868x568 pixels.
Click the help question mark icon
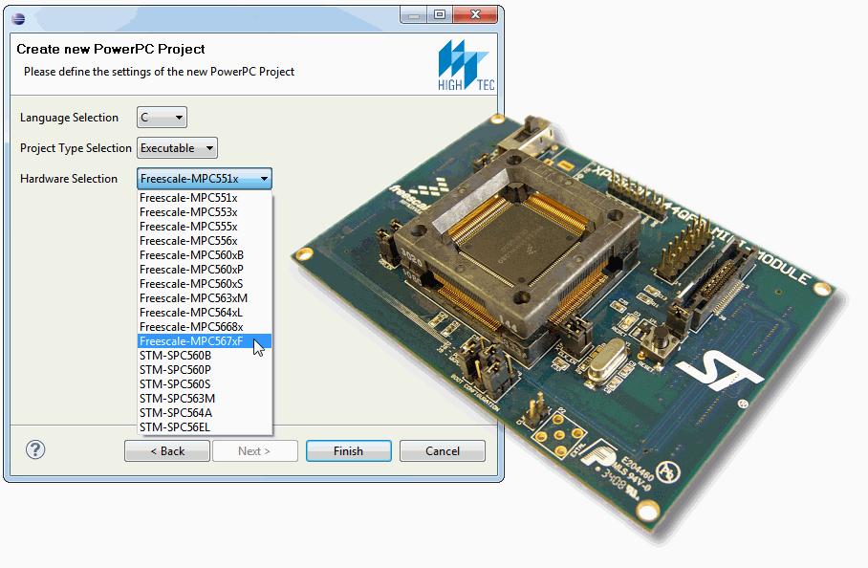click(x=35, y=450)
